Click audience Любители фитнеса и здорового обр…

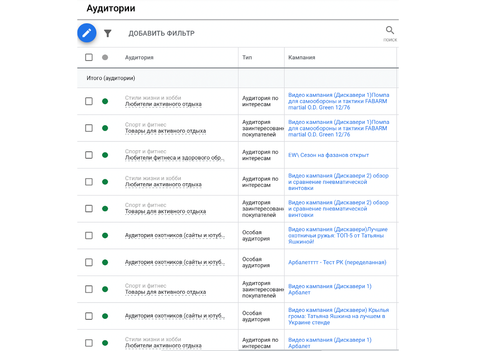pyautogui.click(x=175, y=158)
